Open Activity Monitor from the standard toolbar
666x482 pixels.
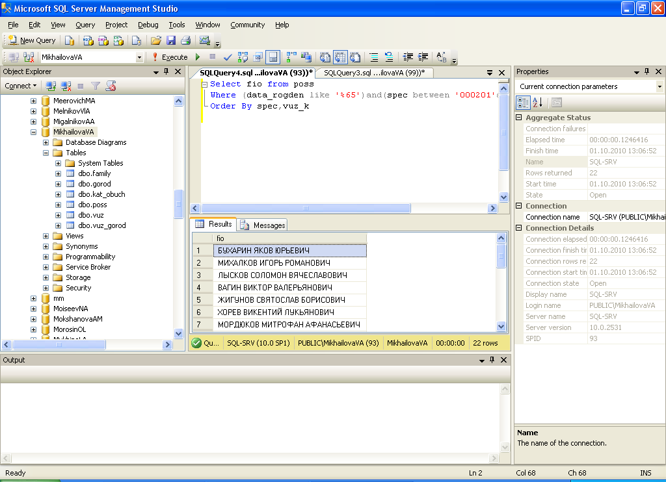click(x=205, y=40)
